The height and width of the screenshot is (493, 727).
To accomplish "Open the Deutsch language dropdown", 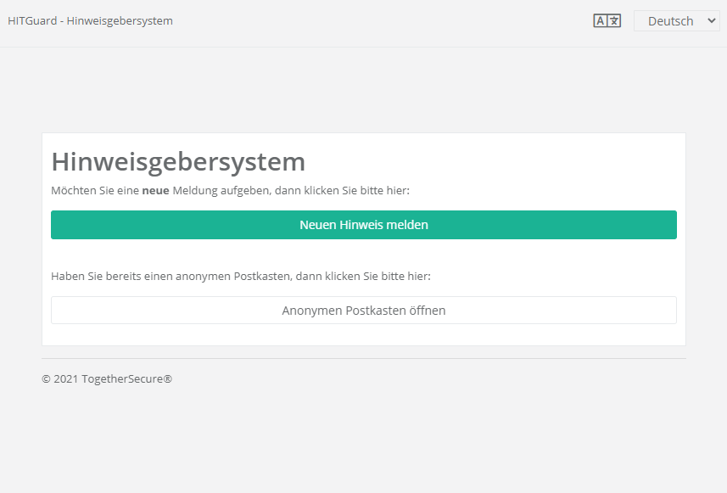I will tap(676, 21).
